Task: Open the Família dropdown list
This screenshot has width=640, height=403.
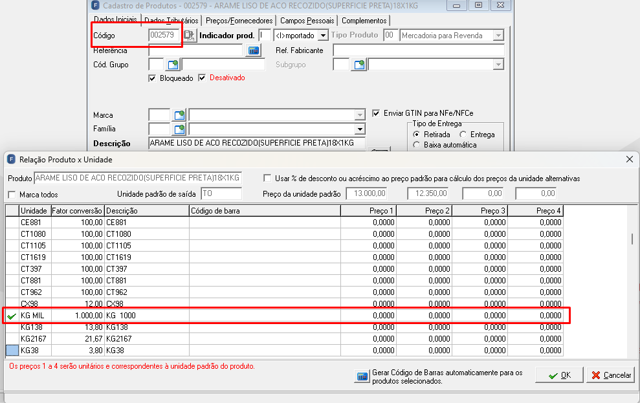Action: pyautogui.click(x=360, y=129)
